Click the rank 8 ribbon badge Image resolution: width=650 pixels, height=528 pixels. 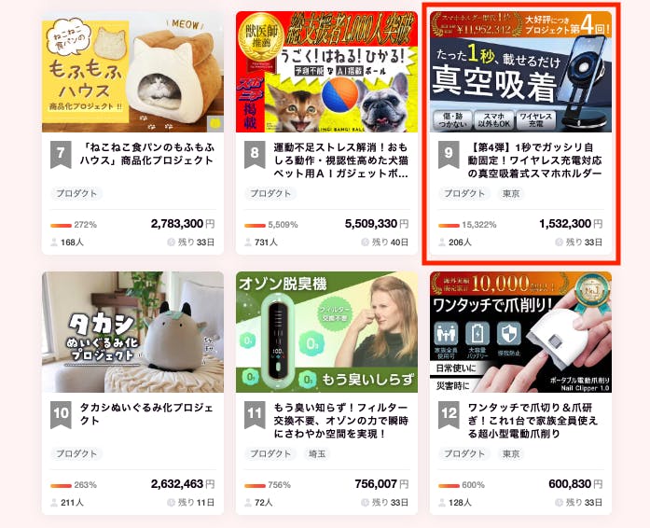(255, 154)
